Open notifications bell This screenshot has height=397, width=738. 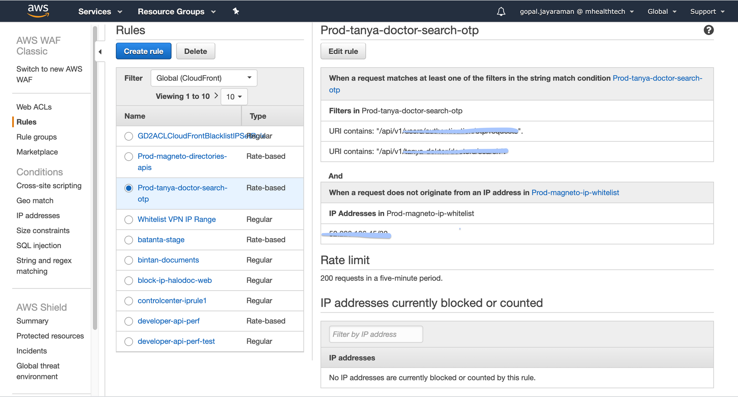(501, 11)
